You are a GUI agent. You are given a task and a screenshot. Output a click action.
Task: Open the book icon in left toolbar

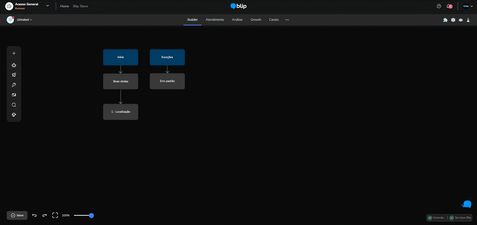click(14, 95)
